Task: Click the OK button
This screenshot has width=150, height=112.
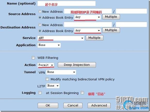Action: [x=48, y=105]
